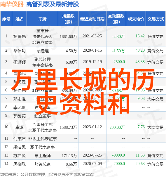166x177 pixels.
Task: Click the name 伍颂颖 in row 3
Action: 19,62
